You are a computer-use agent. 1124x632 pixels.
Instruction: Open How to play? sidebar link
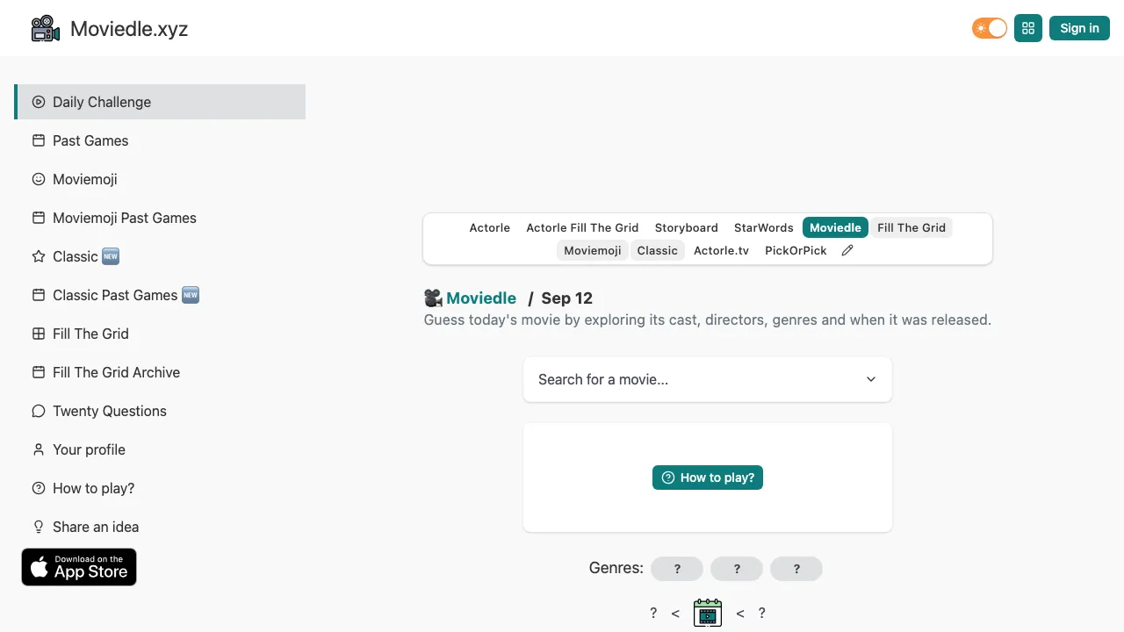pyautogui.click(x=160, y=488)
